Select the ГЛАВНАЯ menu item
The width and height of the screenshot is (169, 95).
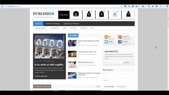[x=38, y=24]
